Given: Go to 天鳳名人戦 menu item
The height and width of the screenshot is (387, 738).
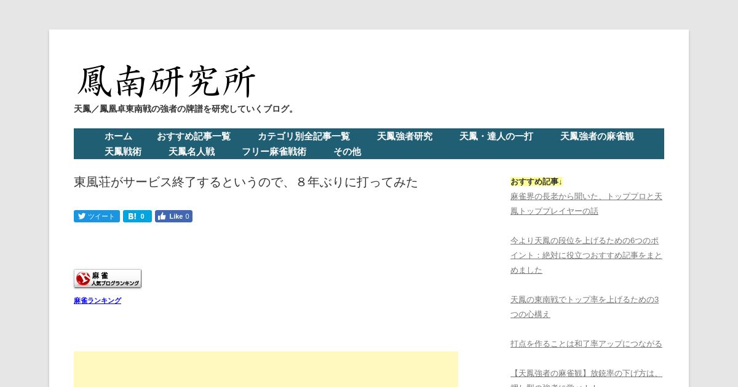Looking at the screenshot, I should (192, 151).
